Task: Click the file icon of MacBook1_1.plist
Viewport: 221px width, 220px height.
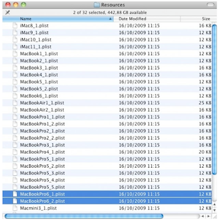Action: point(15,53)
